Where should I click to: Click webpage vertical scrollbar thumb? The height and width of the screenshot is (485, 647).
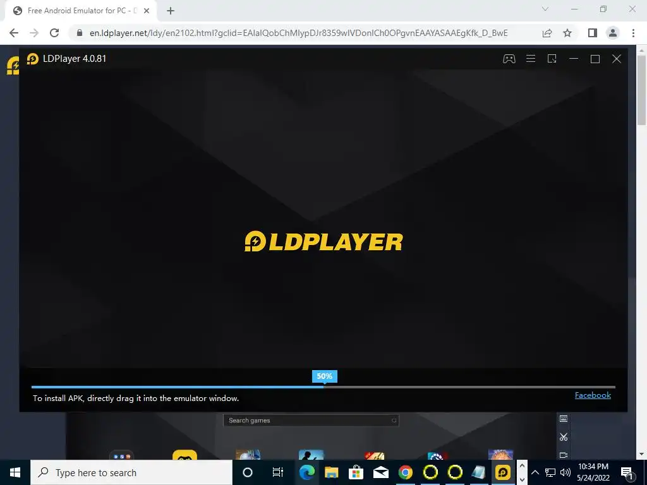642,89
